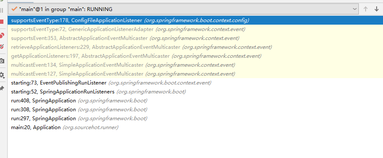Screen dimensions: 383x158
Task: Click the Pause Program icon
Action: click(2, 10)
